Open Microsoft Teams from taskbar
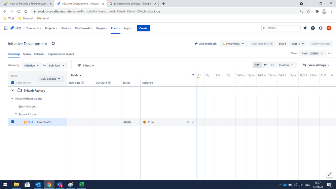Image resolution: width=336 pixels, height=189 pixels. pyautogui.click(x=60, y=185)
